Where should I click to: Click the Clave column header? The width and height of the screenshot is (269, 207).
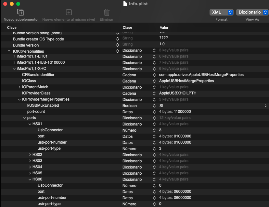12,27
